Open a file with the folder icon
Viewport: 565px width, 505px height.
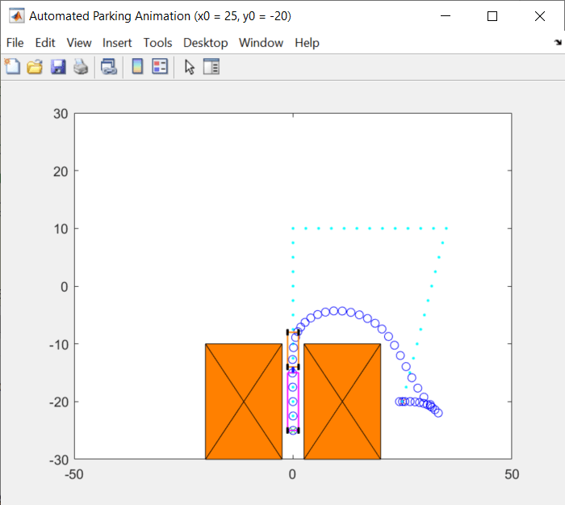35,67
